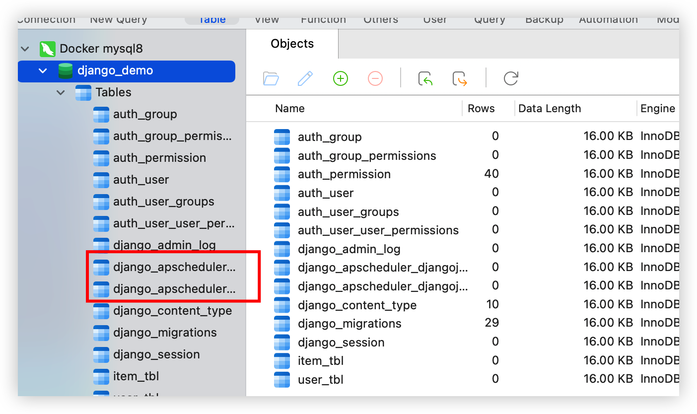Click the Open Table folder icon
This screenshot has height=414, width=697.
[x=271, y=78]
